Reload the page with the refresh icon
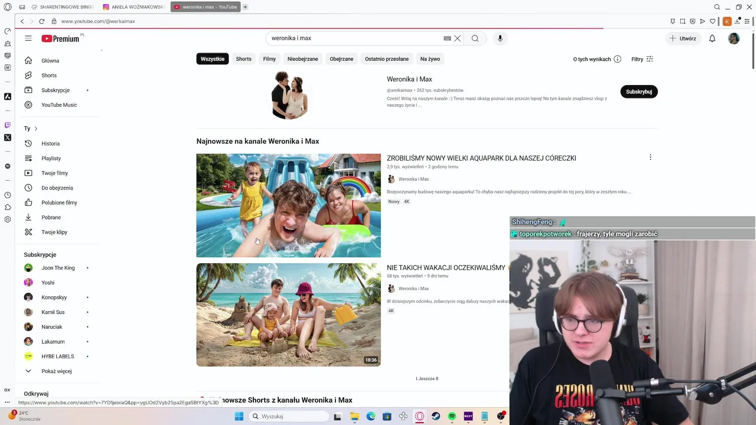756x425 pixels. 41,21
